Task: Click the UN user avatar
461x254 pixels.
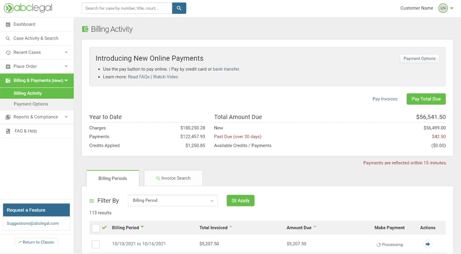Action: pyautogui.click(x=443, y=8)
